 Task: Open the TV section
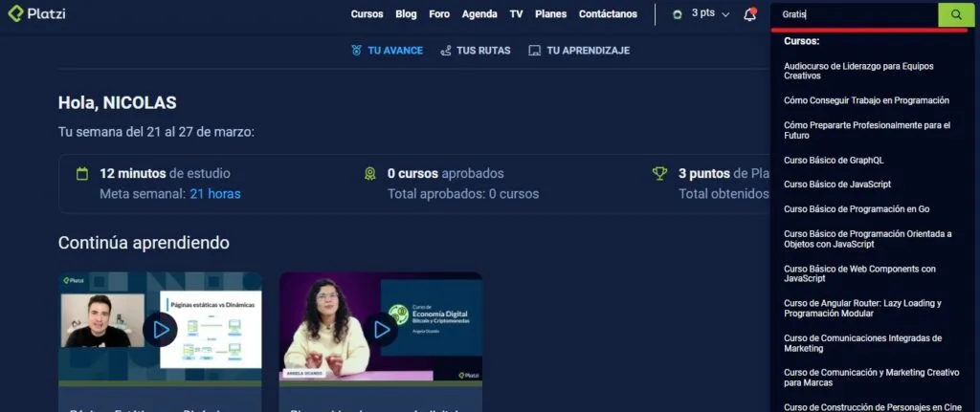(516, 13)
